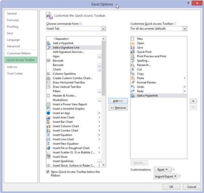Expand the Redo split arrow in right list

185,91
